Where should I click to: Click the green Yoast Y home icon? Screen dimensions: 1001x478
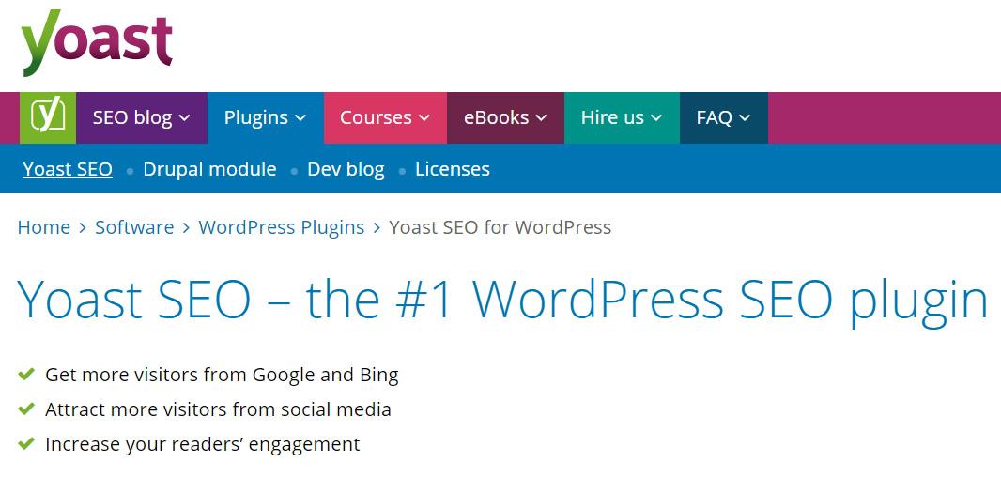pyautogui.click(x=48, y=117)
